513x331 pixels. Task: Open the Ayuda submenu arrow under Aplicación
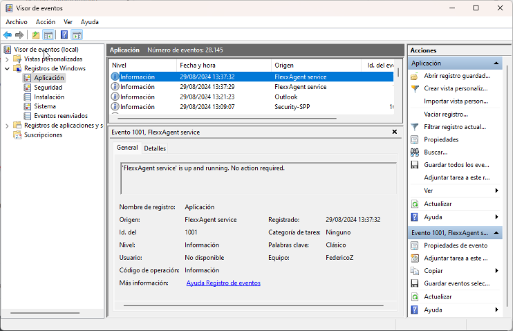496,217
